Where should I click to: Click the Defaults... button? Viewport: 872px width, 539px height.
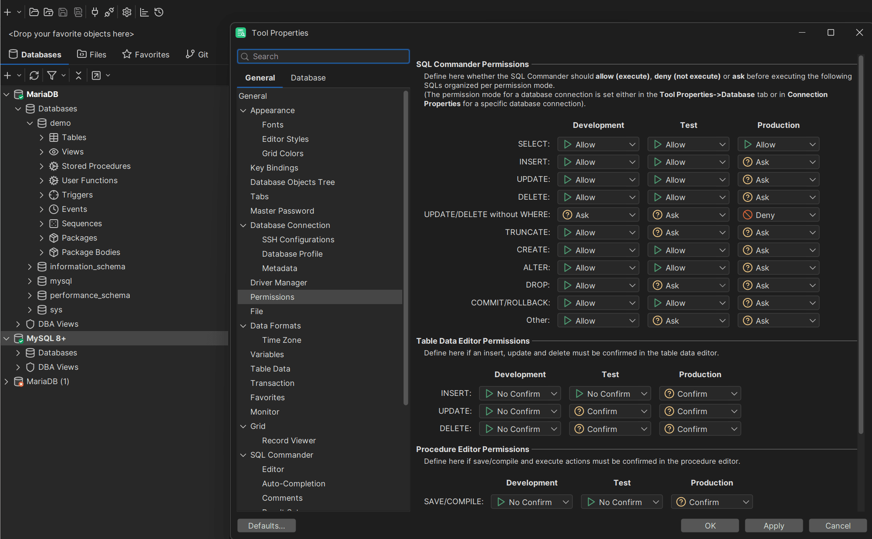(x=266, y=525)
